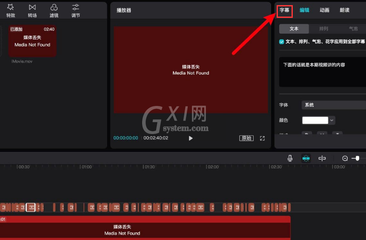Click the 原始 aspect ratio button
Screen dimensions: 366x240
[246, 138]
